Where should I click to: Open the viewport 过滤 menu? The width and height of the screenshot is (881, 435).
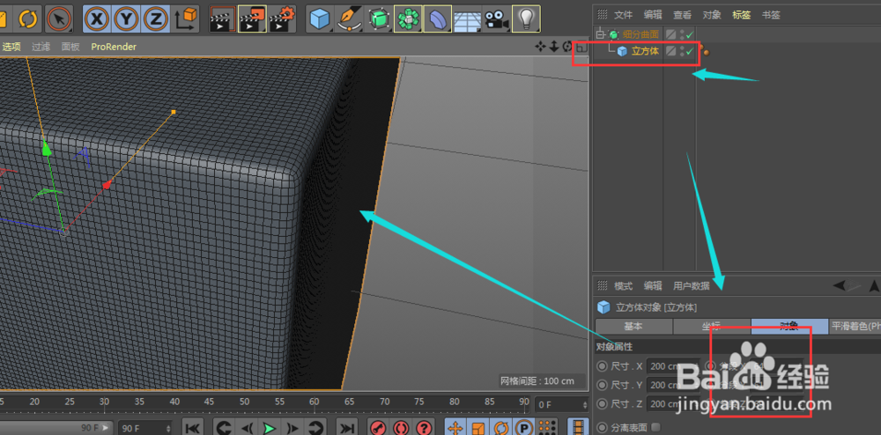click(x=41, y=47)
